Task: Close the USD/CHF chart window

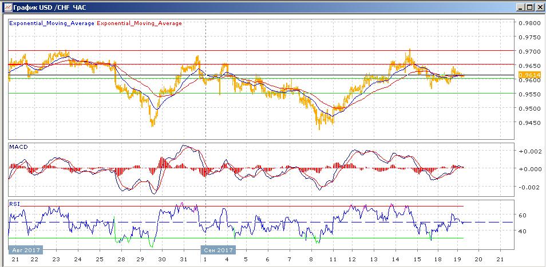Action: click(539, 7)
